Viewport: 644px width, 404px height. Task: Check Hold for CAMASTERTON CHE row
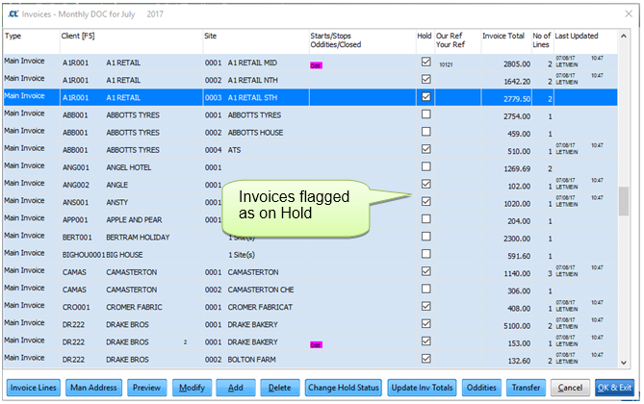pyautogui.click(x=425, y=289)
